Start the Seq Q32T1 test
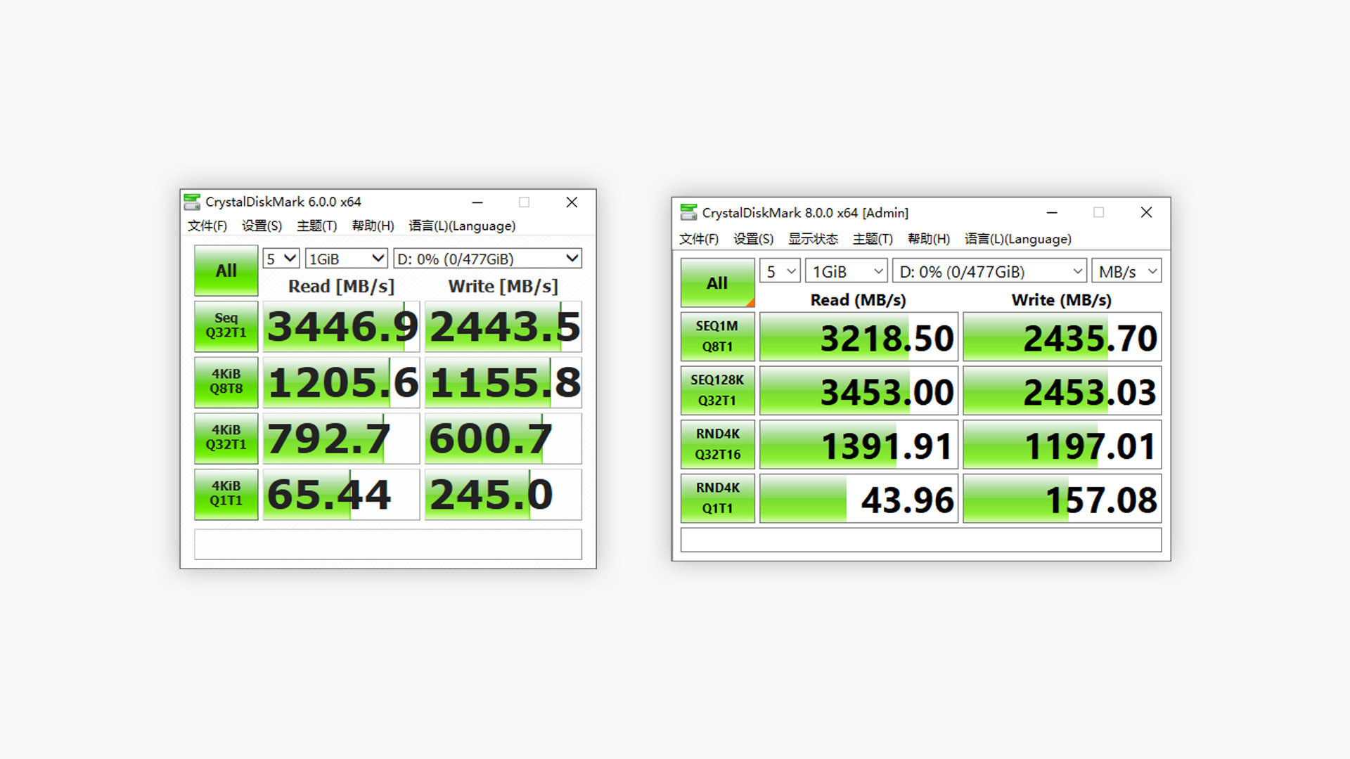1350x759 pixels. [x=226, y=326]
